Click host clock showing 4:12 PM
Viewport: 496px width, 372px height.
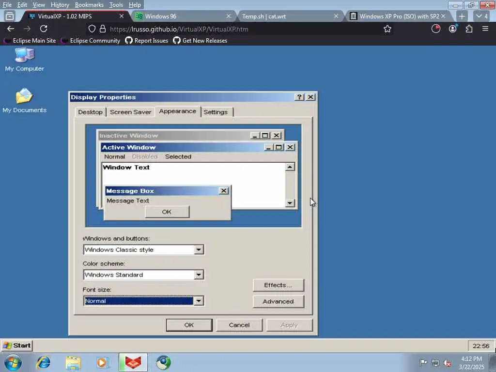click(x=471, y=359)
